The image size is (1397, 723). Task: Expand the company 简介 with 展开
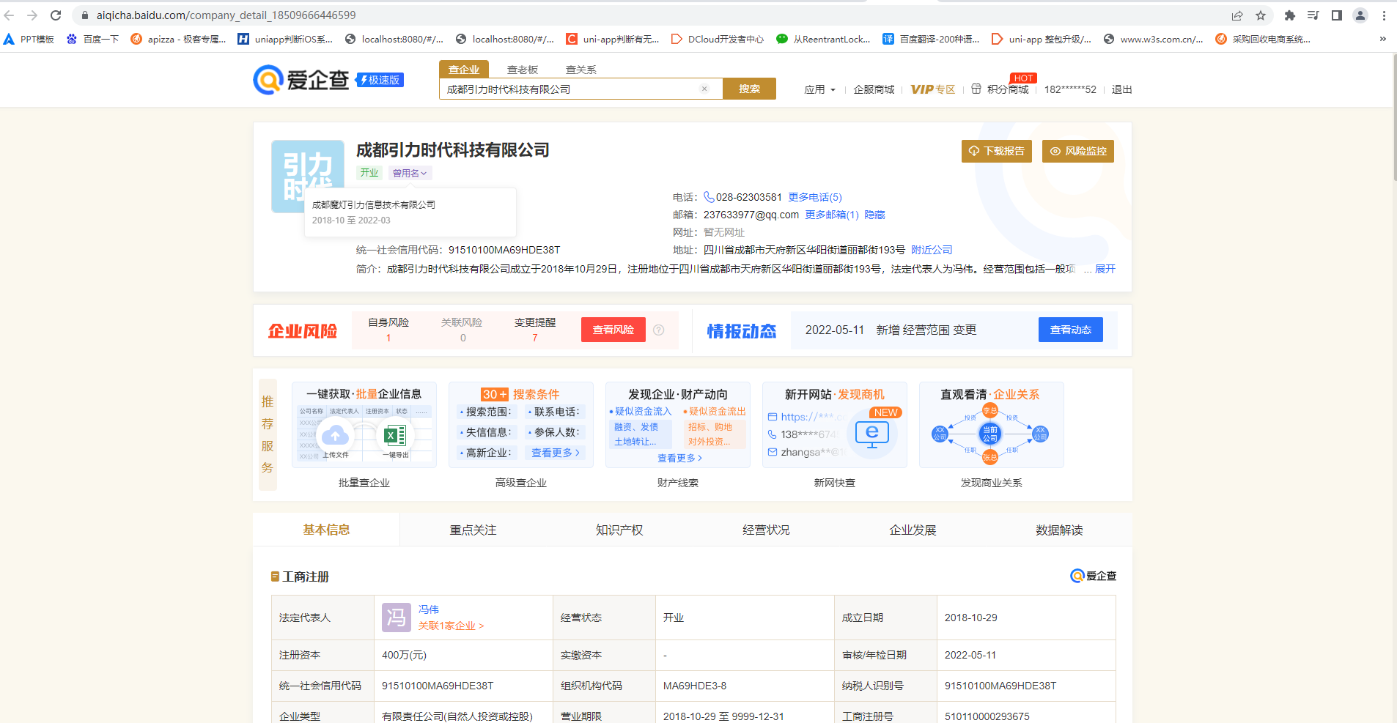1105,269
